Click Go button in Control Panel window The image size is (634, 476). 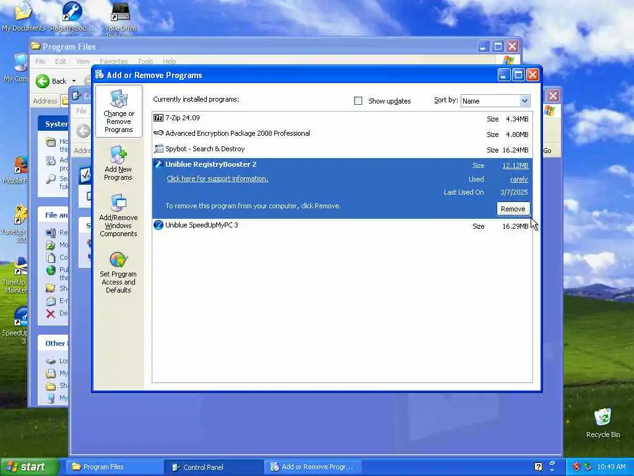point(547,151)
